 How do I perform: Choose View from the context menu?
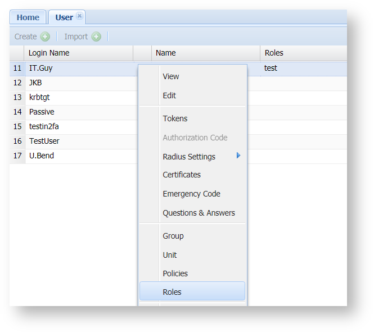tap(171, 76)
